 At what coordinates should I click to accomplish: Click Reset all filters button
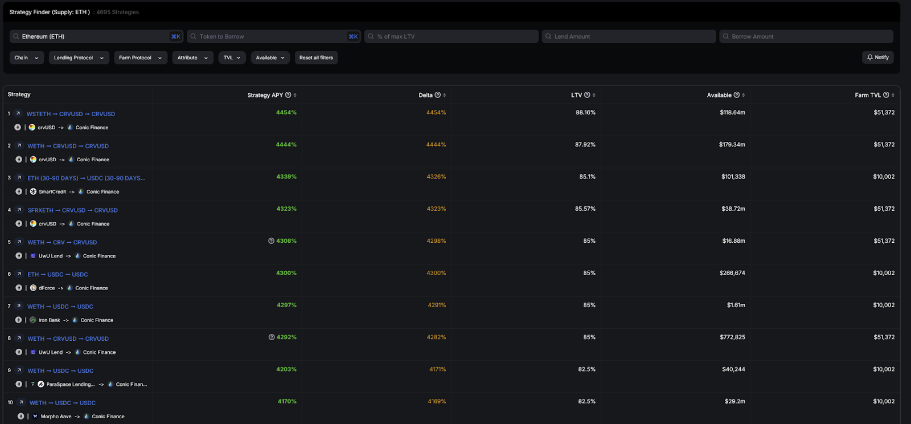point(316,58)
